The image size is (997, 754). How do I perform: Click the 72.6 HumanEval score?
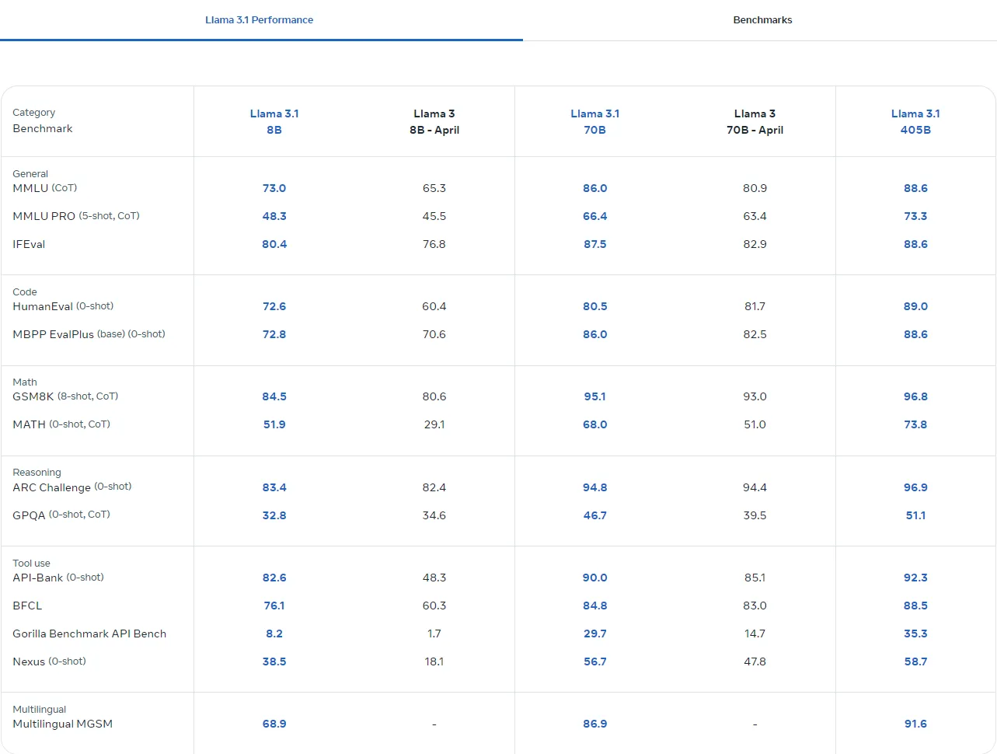pos(274,306)
